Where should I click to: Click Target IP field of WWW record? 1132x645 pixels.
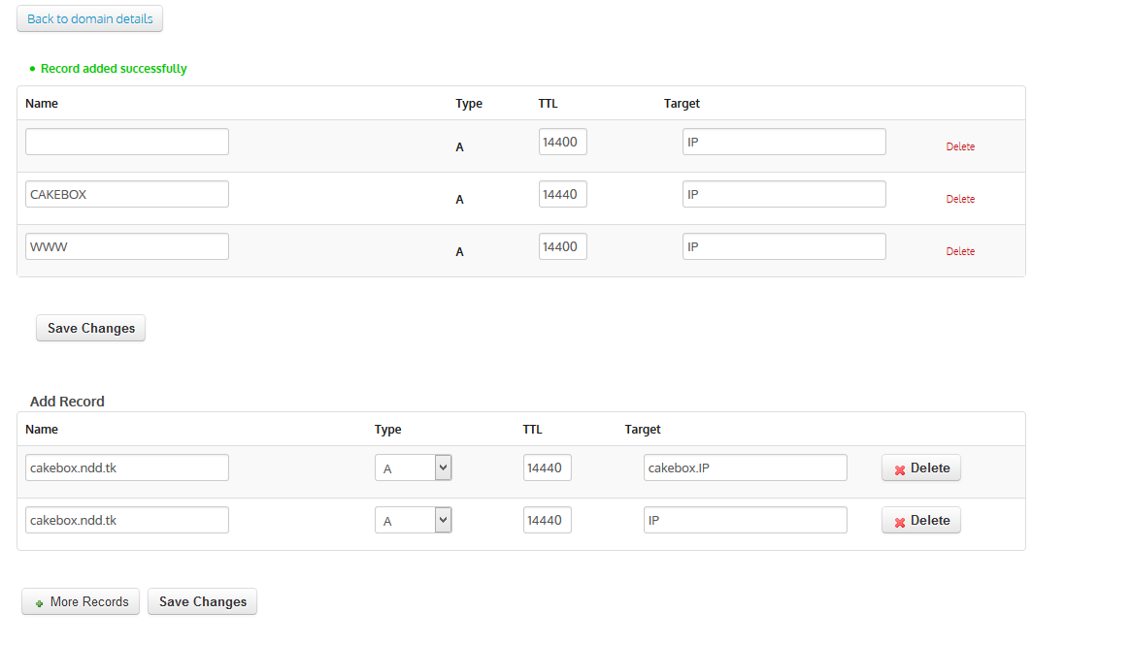click(783, 246)
